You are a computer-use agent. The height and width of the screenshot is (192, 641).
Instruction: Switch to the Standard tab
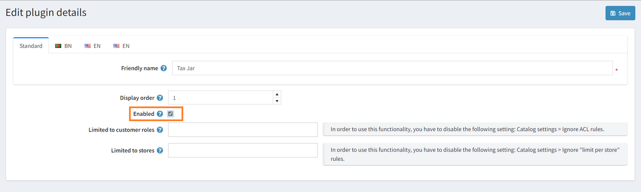(x=31, y=45)
